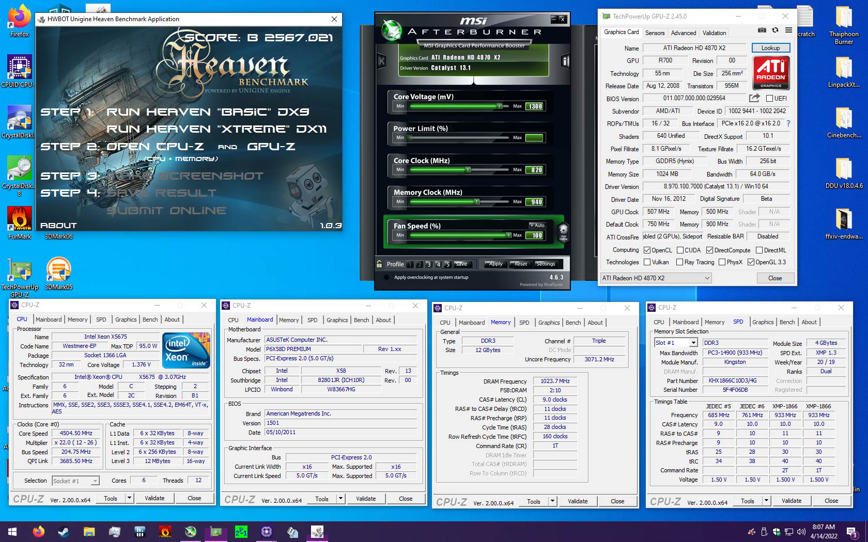Click the Fan Speed value field 100
This screenshot has height=542, width=868.
(x=535, y=235)
